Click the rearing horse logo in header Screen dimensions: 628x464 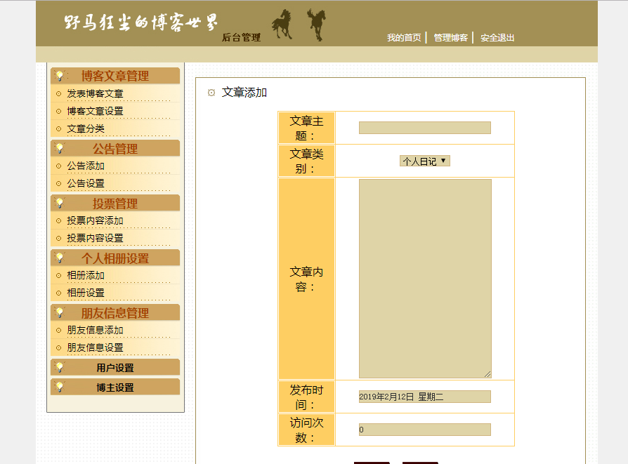coord(318,25)
